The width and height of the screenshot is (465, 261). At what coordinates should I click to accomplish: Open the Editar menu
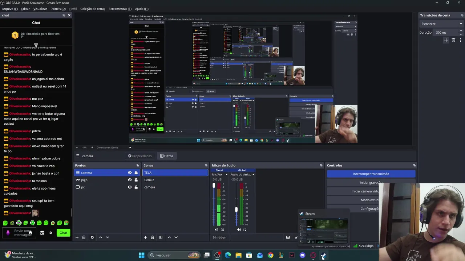pos(25,9)
